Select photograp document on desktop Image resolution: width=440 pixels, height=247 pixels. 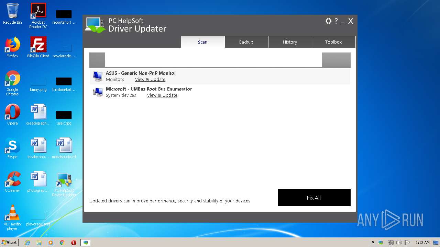tap(38, 182)
